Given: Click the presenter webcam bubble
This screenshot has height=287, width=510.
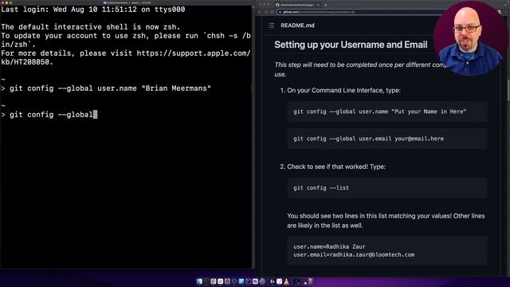Looking at the screenshot, I should click(471, 39).
